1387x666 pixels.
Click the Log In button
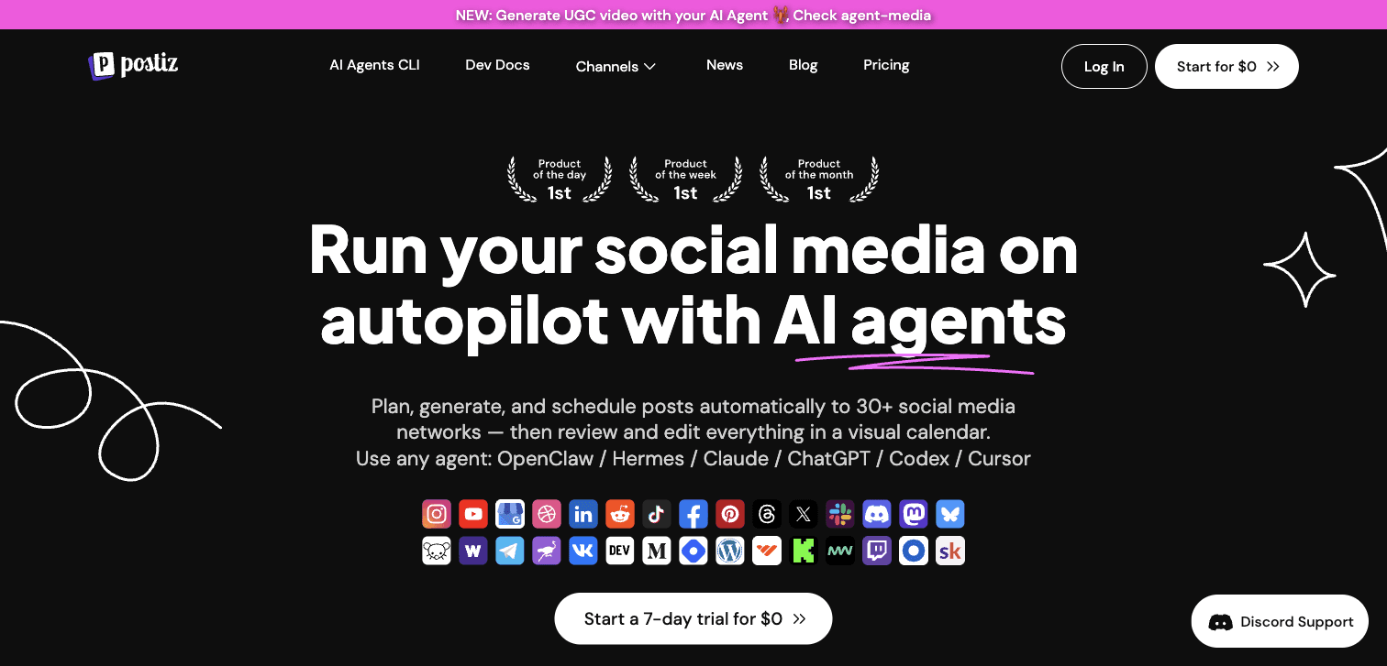(x=1104, y=66)
